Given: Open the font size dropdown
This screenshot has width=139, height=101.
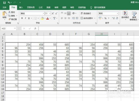Looking at the screenshot, I should coord(50,14).
